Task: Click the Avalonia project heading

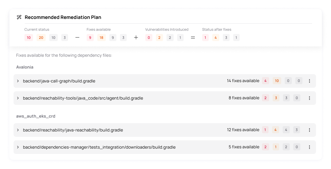Action: (x=25, y=67)
